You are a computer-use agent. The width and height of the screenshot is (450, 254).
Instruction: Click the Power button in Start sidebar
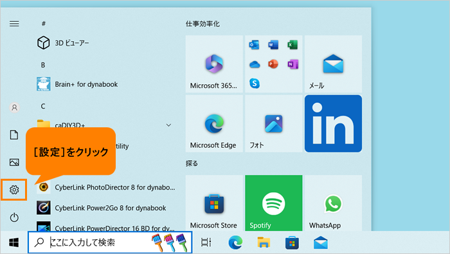(x=14, y=217)
